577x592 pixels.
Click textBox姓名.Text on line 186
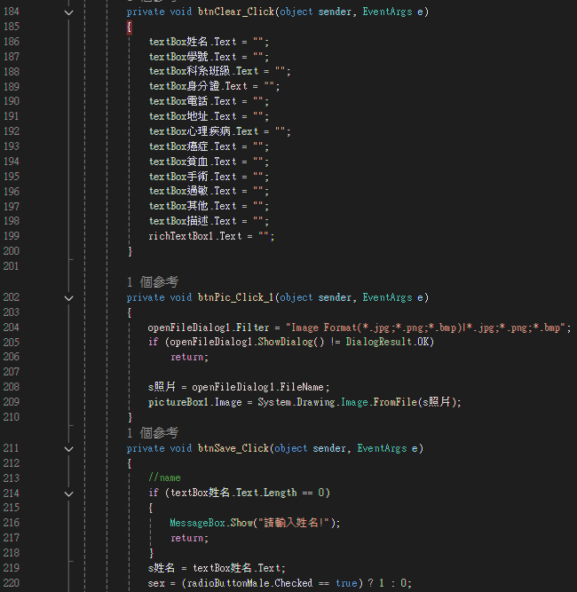click(193, 42)
